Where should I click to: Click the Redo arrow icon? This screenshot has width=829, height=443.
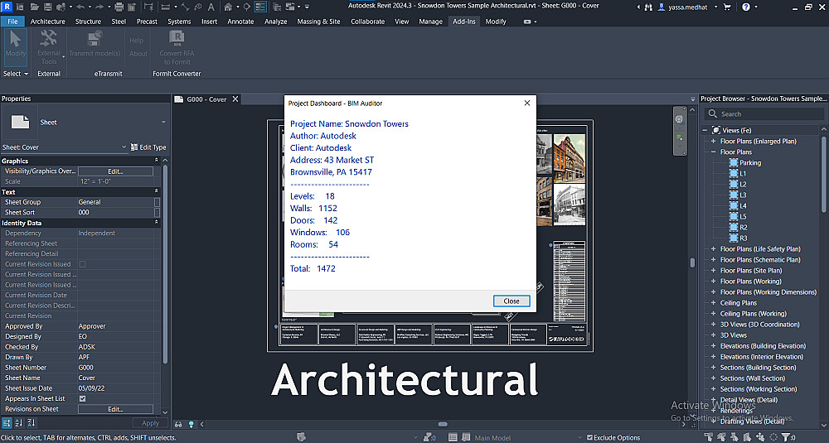tap(99, 7)
